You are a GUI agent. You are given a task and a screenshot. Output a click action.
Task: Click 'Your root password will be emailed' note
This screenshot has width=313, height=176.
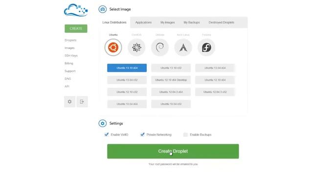pyautogui.click(x=173, y=164)
